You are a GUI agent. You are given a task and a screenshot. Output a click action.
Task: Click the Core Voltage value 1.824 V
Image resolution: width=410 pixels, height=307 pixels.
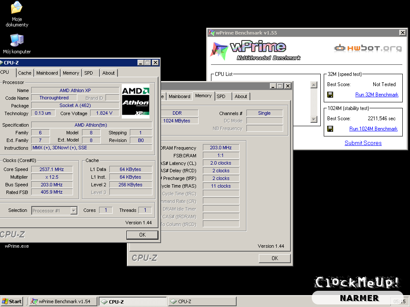[104, 113]
